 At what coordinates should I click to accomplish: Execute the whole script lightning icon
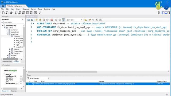click(x=36, y=20)
